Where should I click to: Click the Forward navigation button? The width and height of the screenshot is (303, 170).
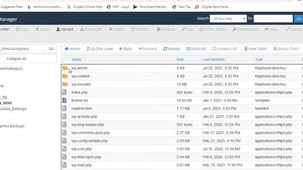tap(147, 49)
